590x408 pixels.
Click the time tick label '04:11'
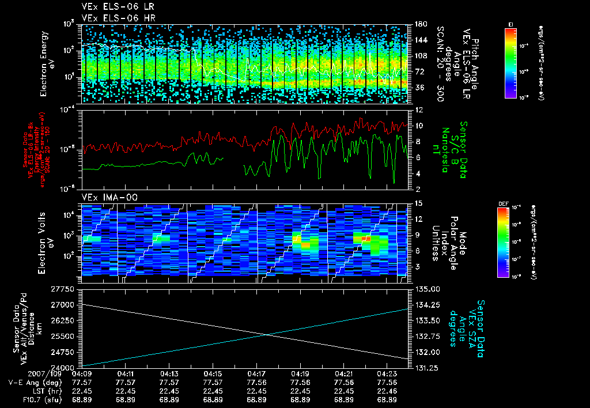pos(125,374)
